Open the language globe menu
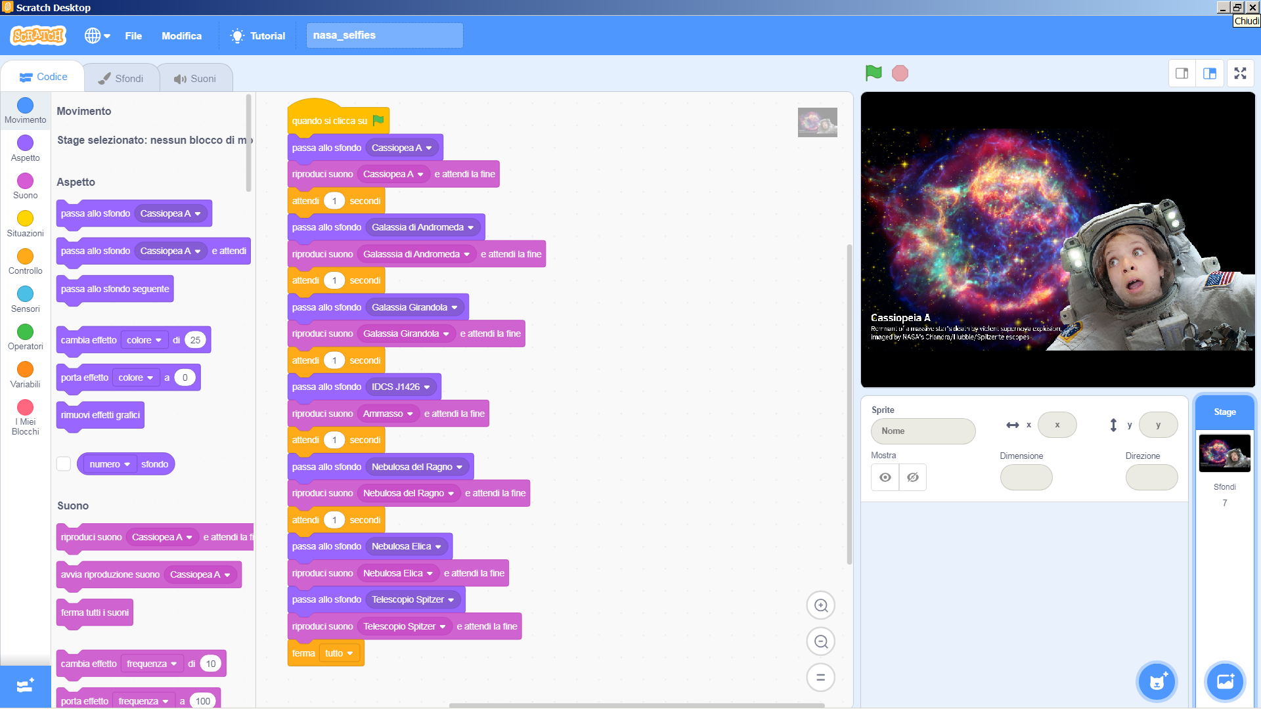The image size is (1261, 709). tap(97, 35)
